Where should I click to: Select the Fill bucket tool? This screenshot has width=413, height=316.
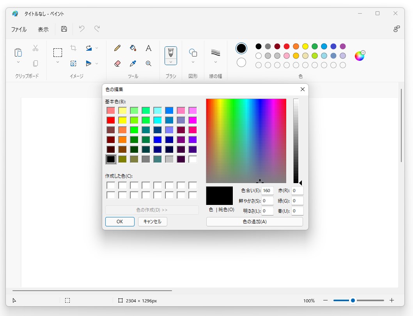133,48
